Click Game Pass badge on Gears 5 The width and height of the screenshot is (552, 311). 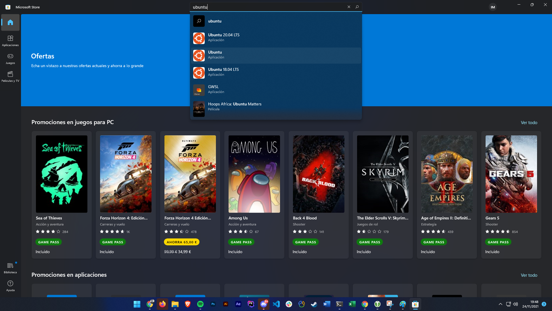498,242
